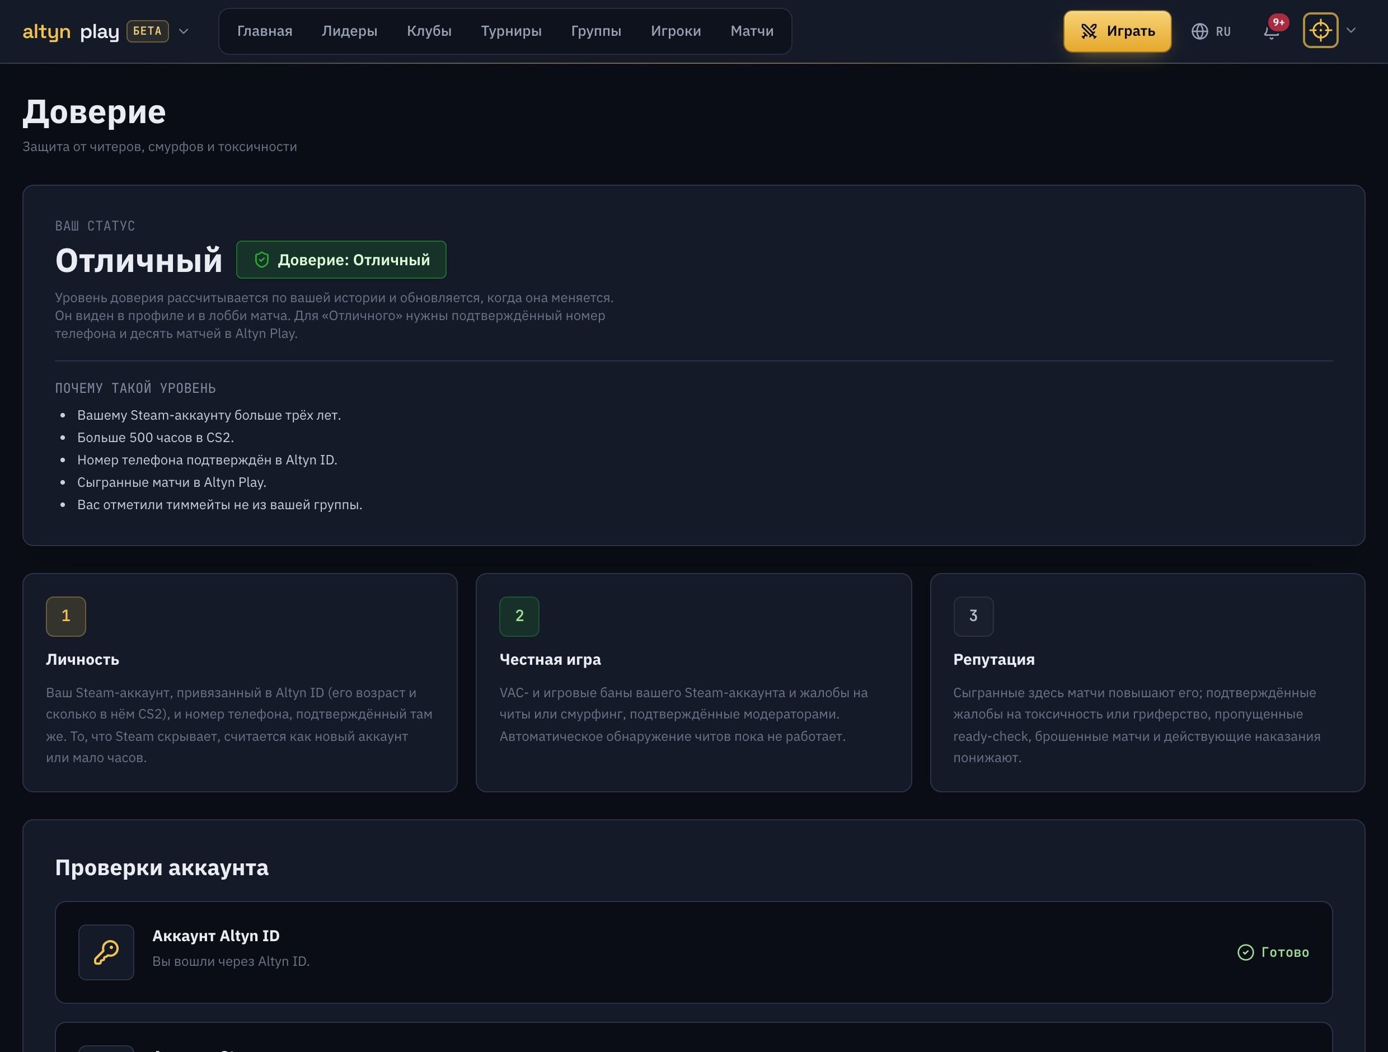
Task: Open the Группы nav item
Action: pos(596,31)
